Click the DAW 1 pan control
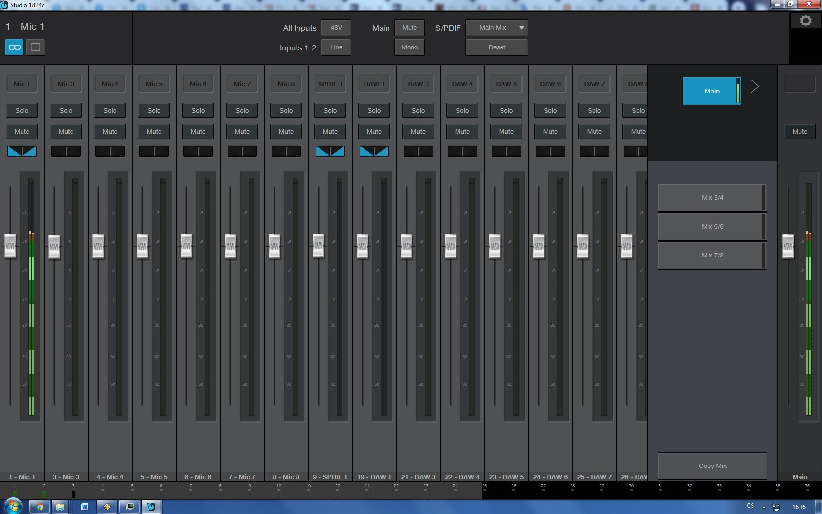The height and width of the screenshot is (514, 822). (x=374, y=151)
